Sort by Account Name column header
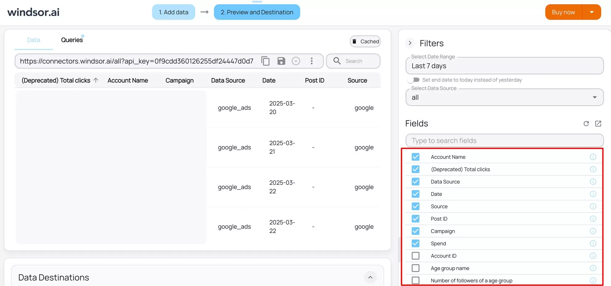Image resolution: width=611 pixels, height=286 pixels. click(x=128, y=80)
